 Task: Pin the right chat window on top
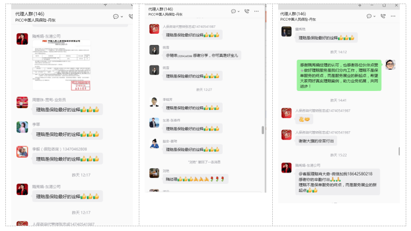pyautogui.click(x=360, y=5)
